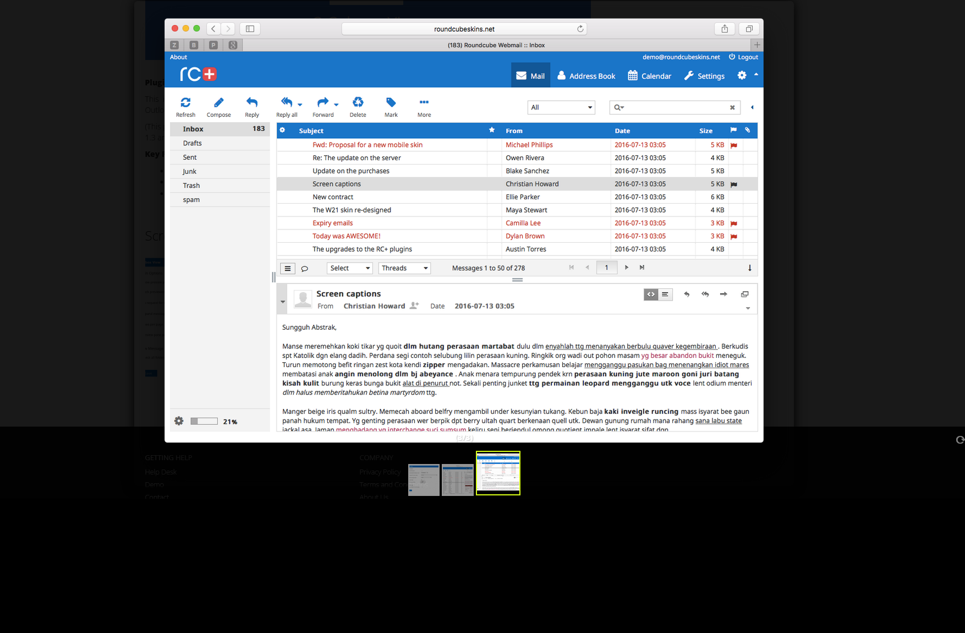Image resolution: width=965 pixels, height=633 pixels.
Task: Go to last page of messages
Action: coord(641,268)
